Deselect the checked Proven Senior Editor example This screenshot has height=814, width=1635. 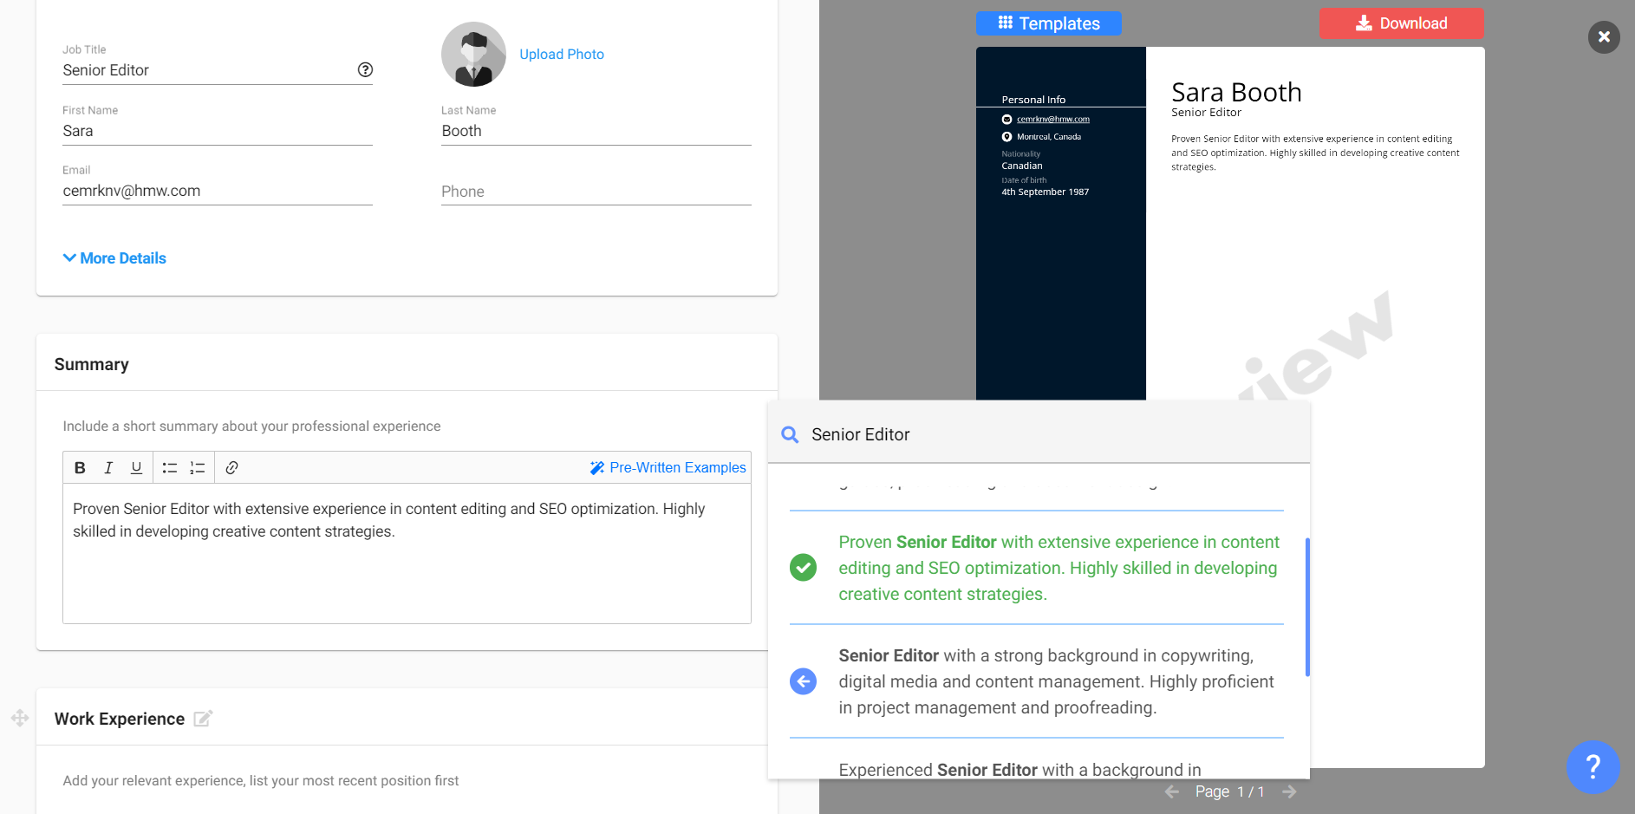804,568
